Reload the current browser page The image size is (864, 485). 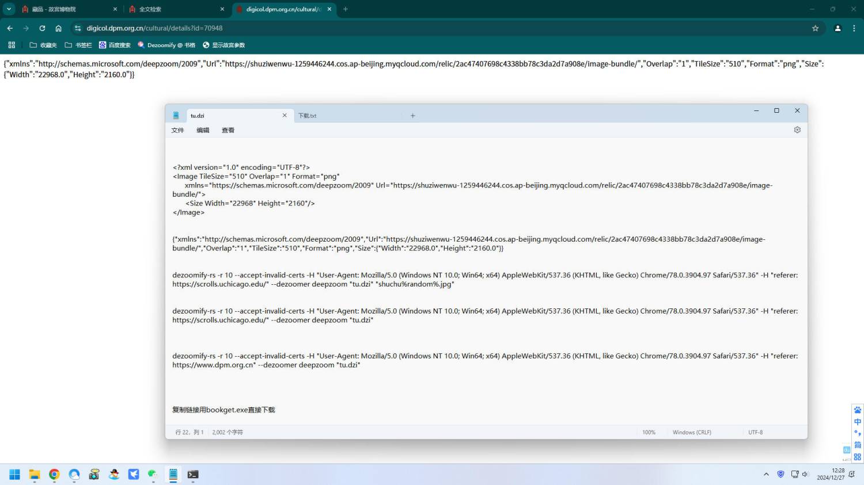pos(42,28)
